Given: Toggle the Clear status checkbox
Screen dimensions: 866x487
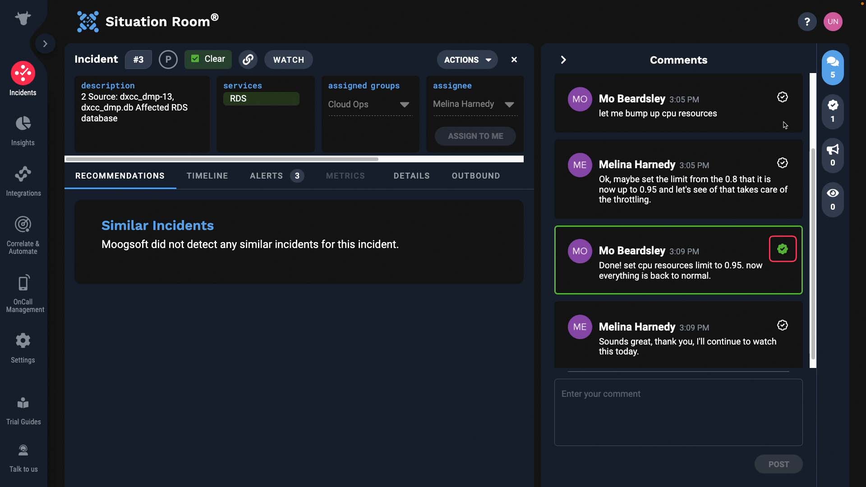Looking at the screenshot, I should (x=195, y=59).
